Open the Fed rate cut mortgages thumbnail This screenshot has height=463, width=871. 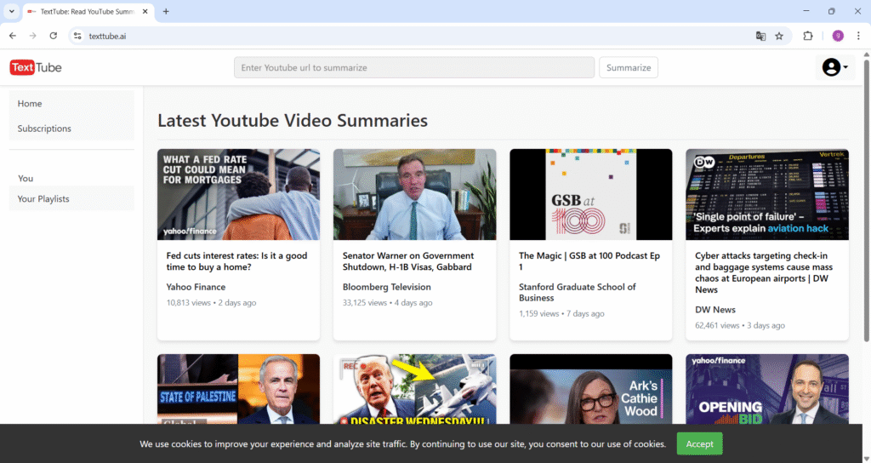point(238,195)
